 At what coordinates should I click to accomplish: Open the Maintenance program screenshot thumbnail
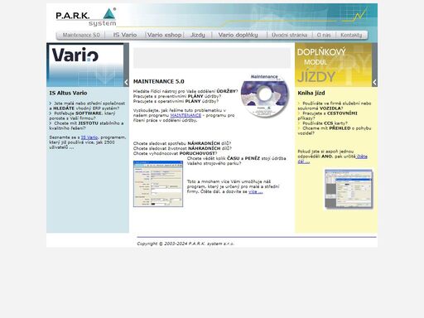(158, 184)
